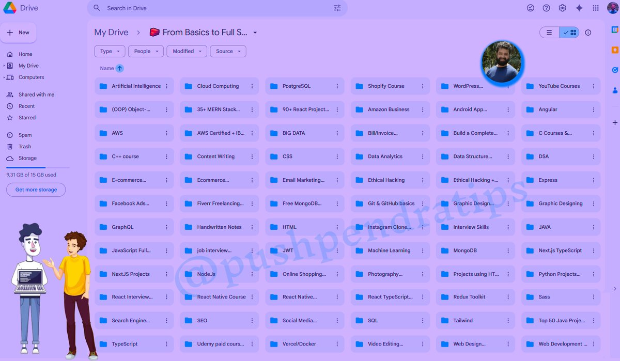Open more actions for Angular folder

[593, 109]
